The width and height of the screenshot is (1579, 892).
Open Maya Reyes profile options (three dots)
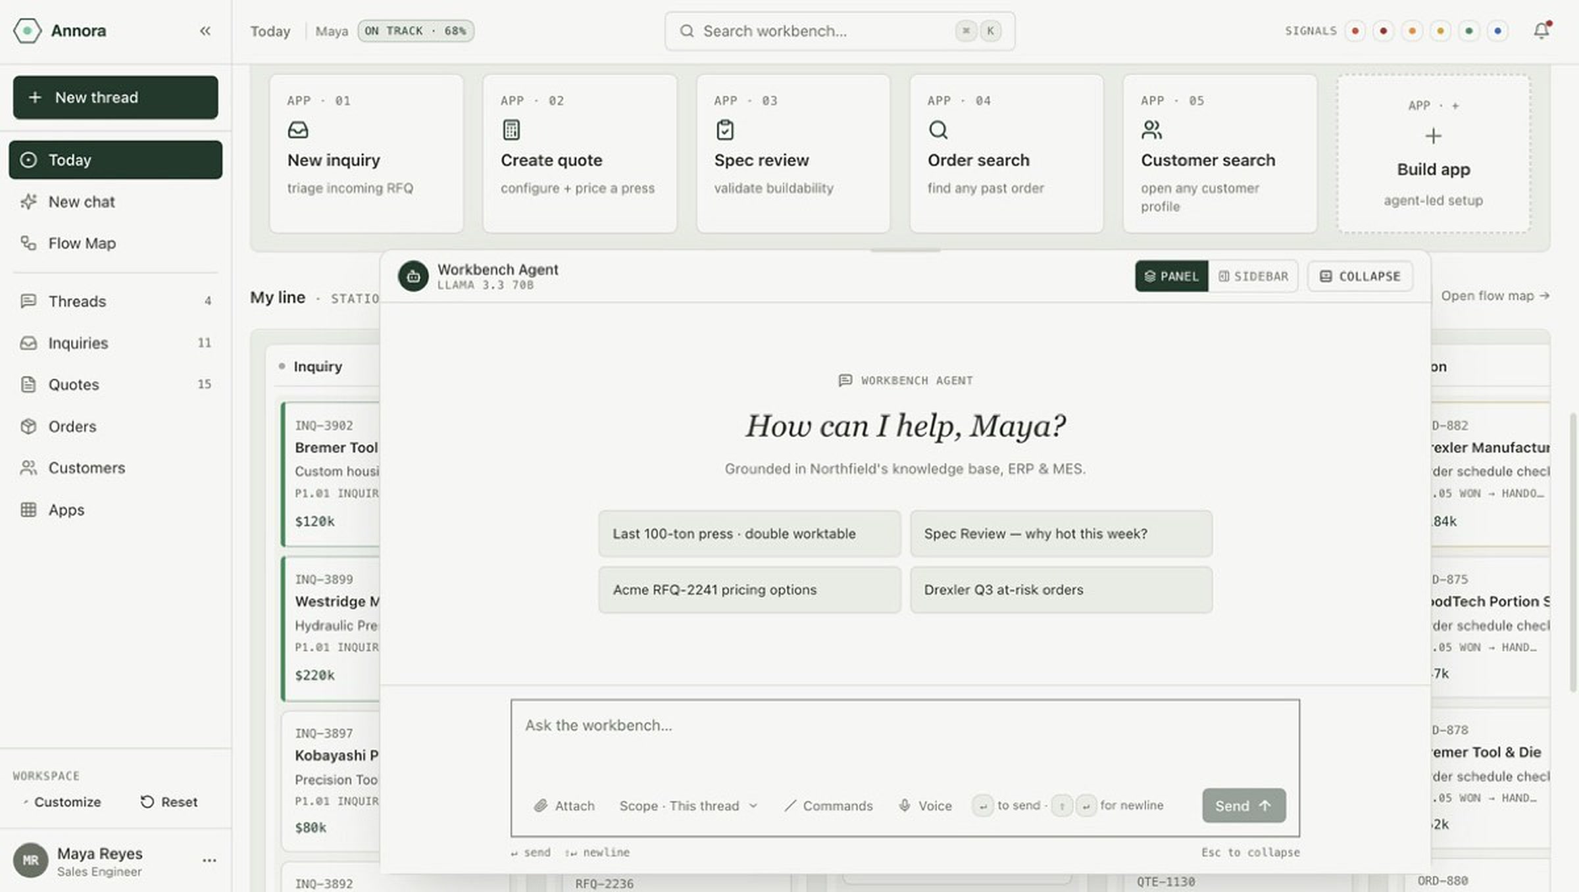[x=209, y=860]
